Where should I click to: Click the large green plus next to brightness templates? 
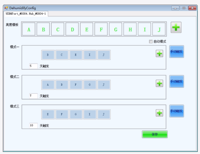coord(176,28)
